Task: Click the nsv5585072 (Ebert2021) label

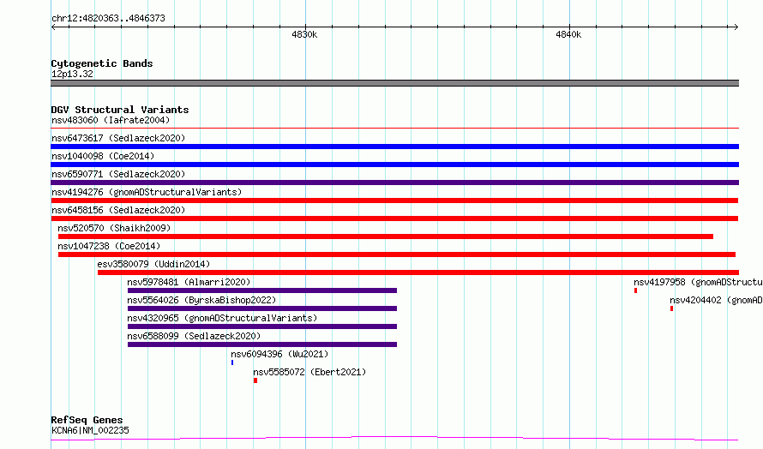Action: pos(309,372)
